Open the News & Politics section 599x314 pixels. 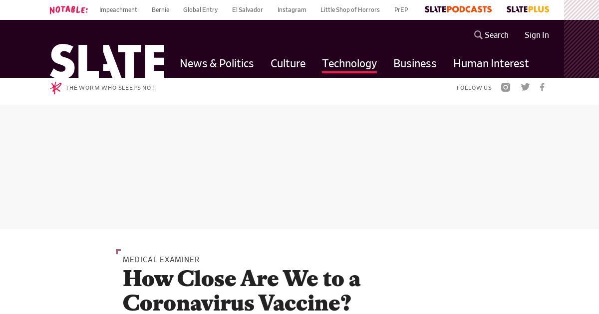click(x=217, y=63)
